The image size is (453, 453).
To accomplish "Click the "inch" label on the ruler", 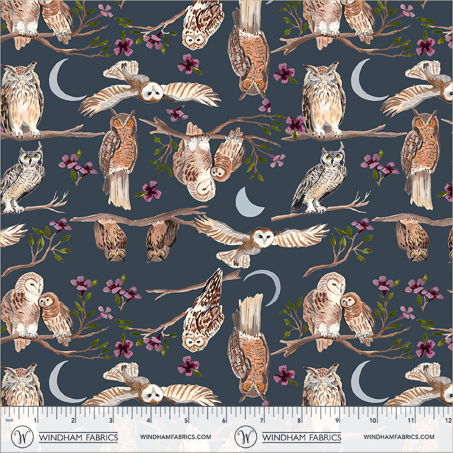I will pos(9,420).
